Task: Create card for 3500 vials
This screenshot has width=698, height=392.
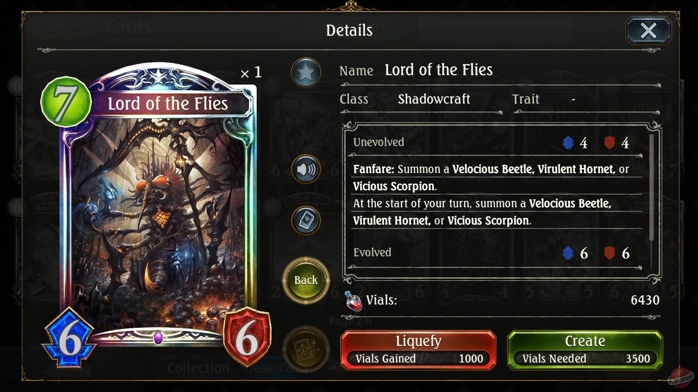Action: [585, 350]
